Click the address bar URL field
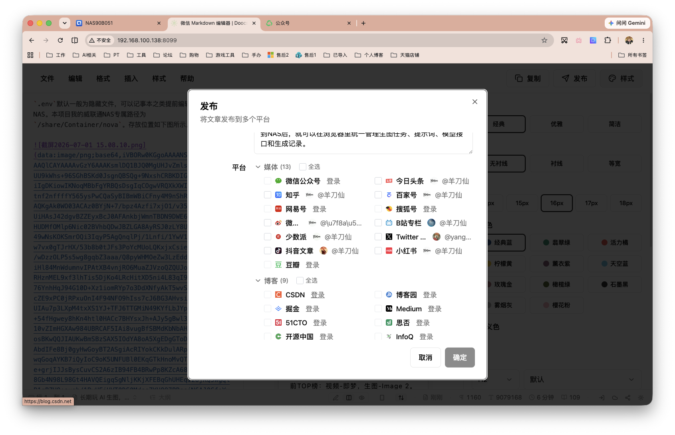Image resolution: width=675 pixels, height=435 pixels. [x=320, y=40]
